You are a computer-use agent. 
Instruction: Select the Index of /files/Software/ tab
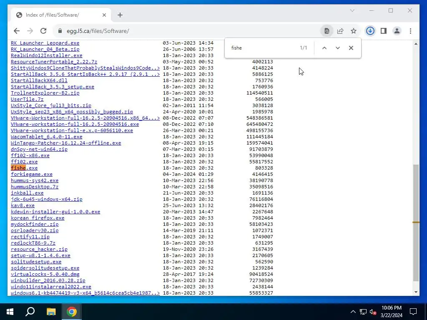pos(61,15)
